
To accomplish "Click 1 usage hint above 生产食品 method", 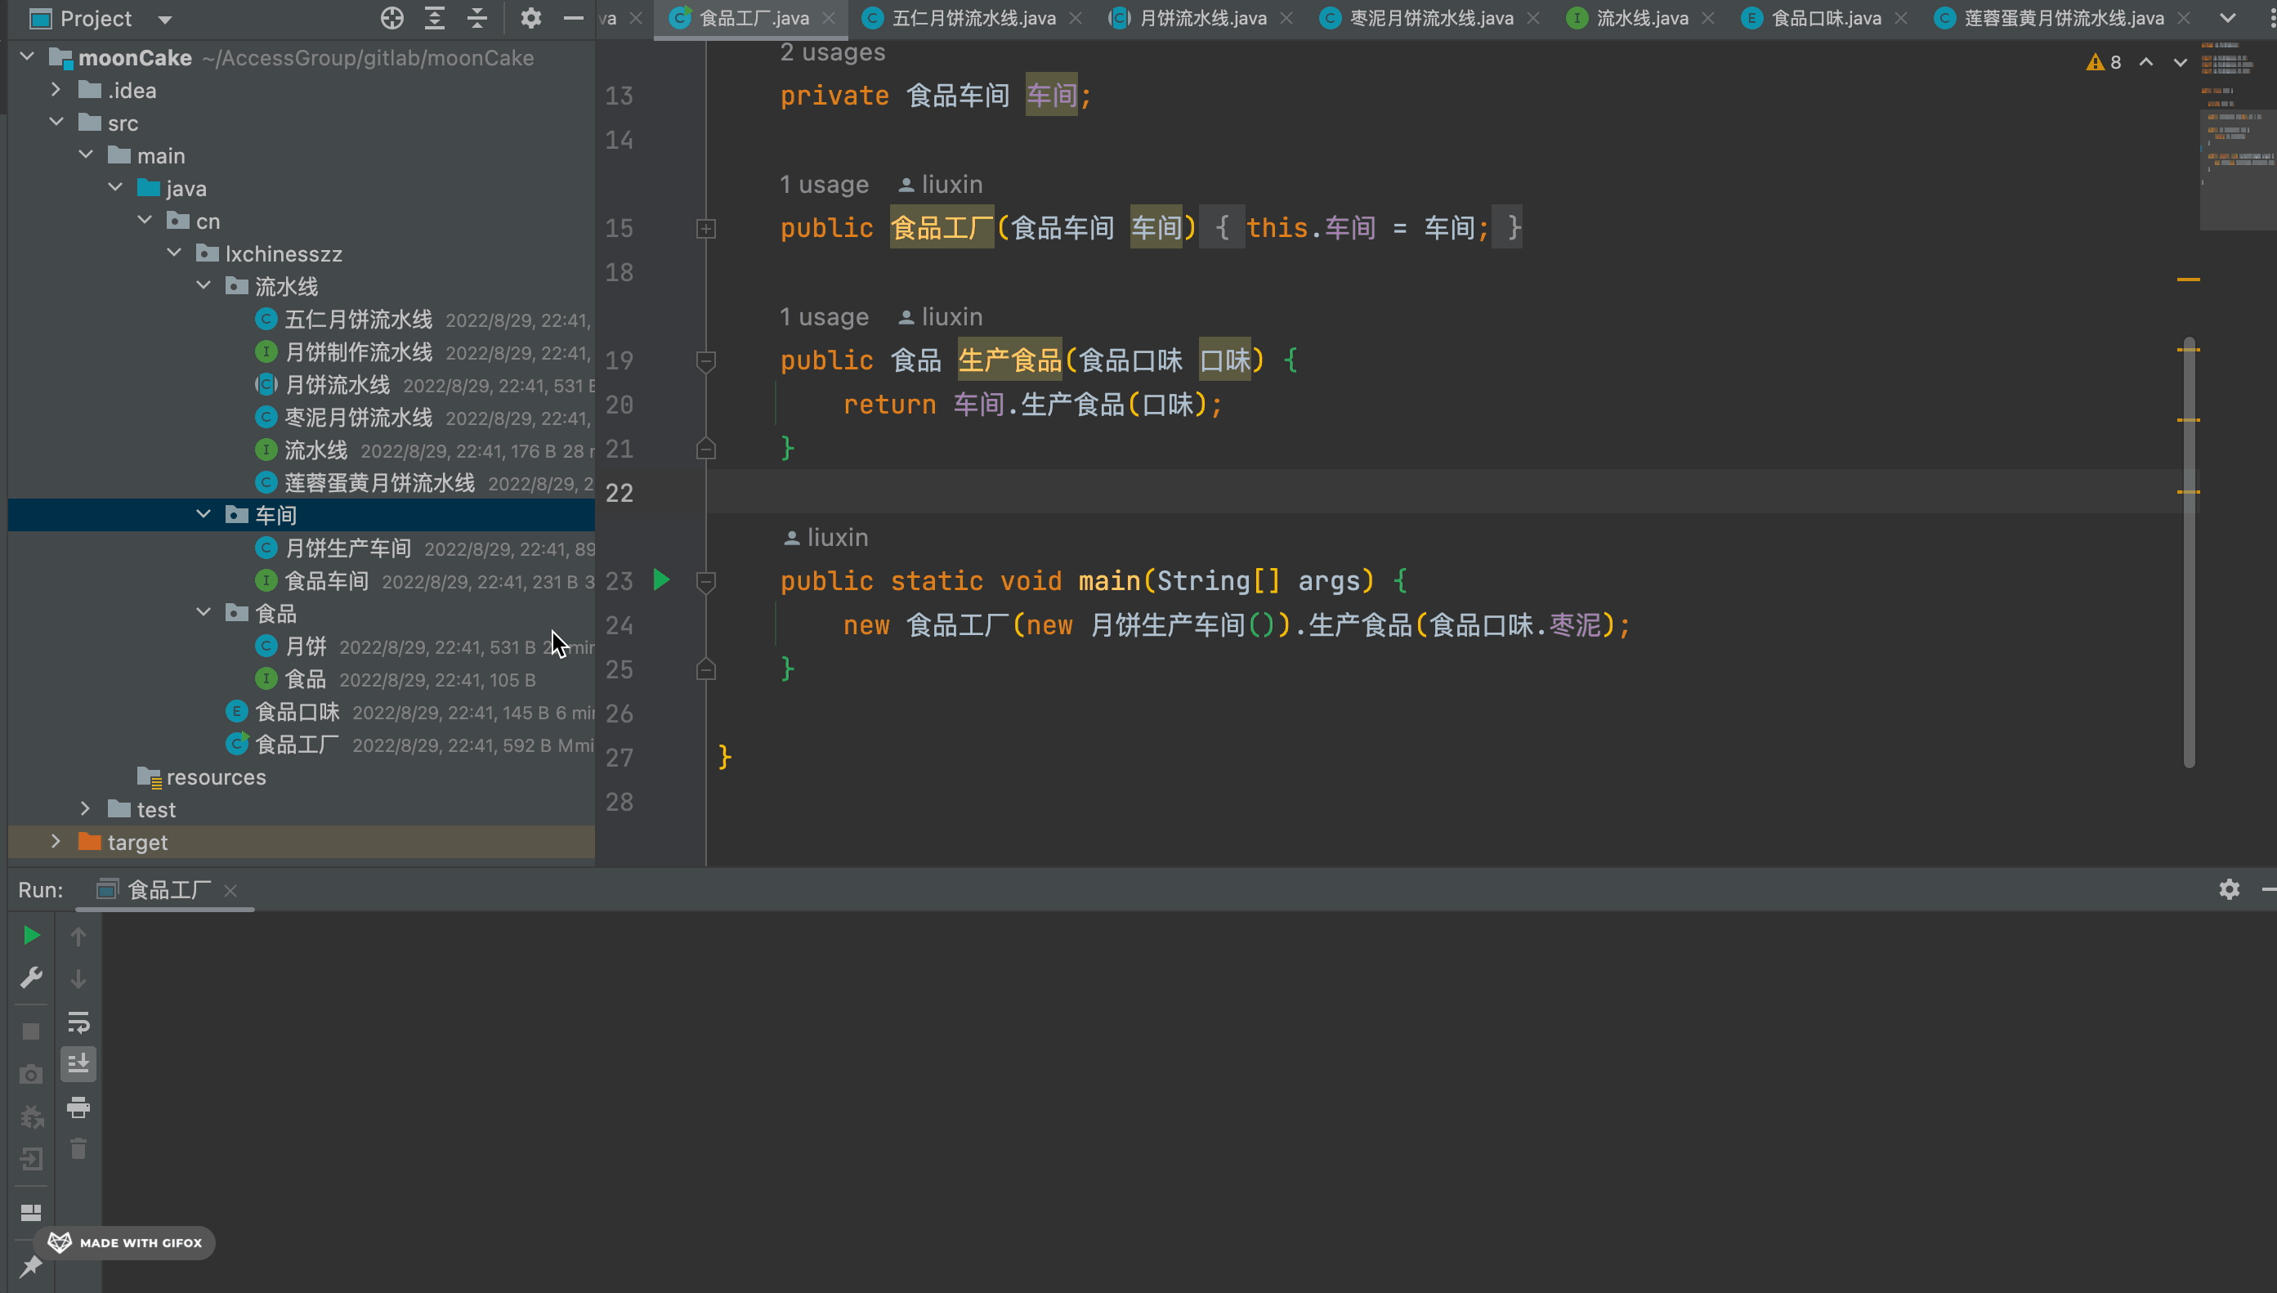I will [x=824, y=316].
